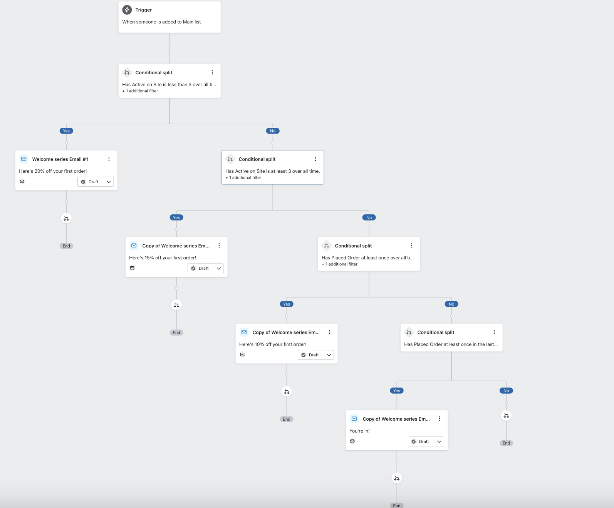Click the Trigger lightning bolt icon
Image resolution: width=614 pixels, height=508 pixels.
point(127,10)
